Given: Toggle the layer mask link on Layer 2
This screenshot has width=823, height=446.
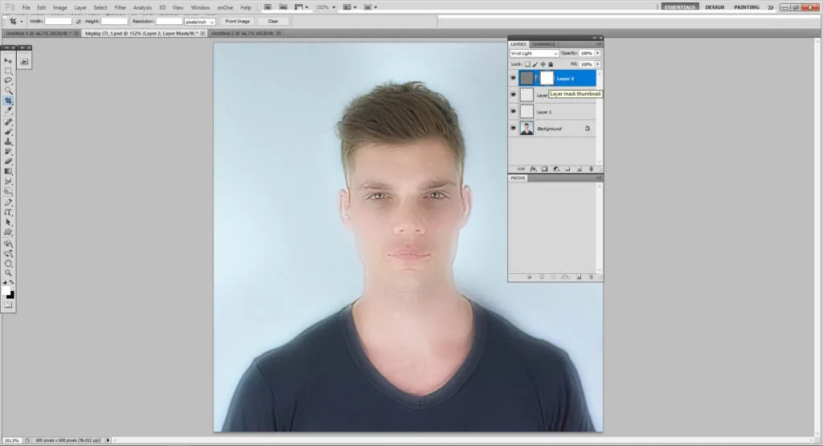Looking at the screenshot, I should 536,78.
